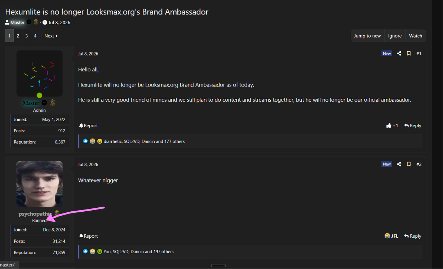The image size is (443, 269).
Task: Click the share icon on post #2
Action: point(399,164)
